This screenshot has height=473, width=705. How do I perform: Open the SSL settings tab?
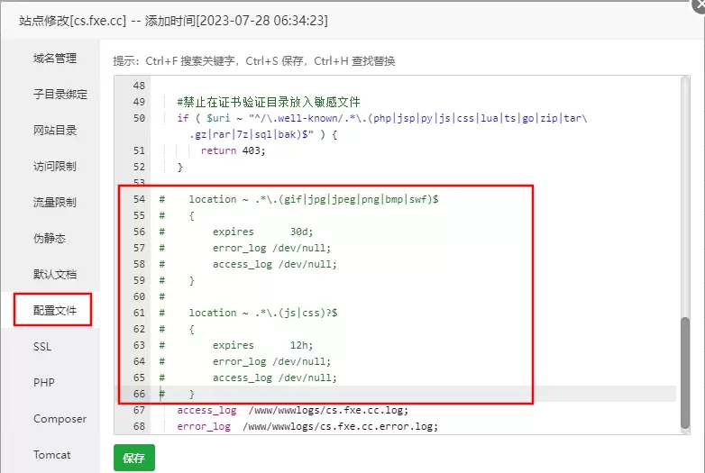coord(42,346)
